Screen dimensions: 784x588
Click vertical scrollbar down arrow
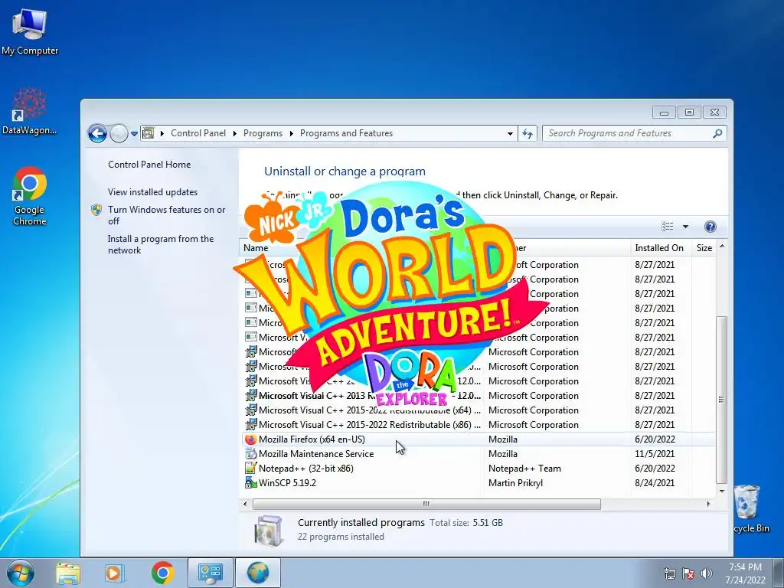click(x=721, y=492)
